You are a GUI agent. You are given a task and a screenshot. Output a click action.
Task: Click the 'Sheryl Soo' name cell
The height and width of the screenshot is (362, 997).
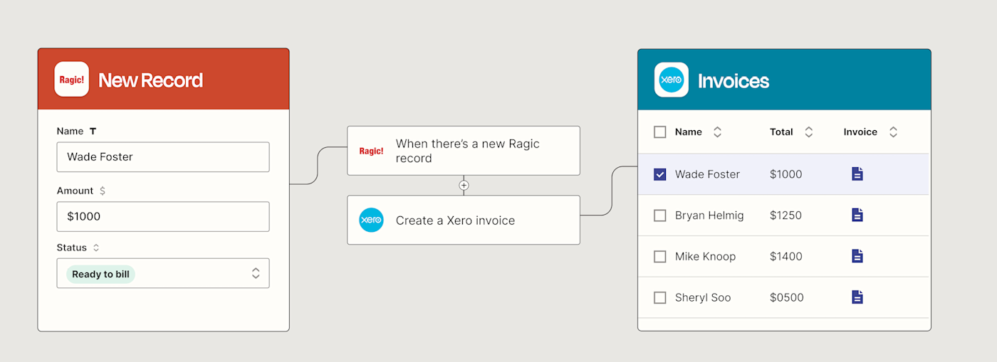[703, 298]
